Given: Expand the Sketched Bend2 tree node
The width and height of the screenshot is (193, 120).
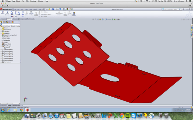Looking at the screenshot, I should point(1,50).
